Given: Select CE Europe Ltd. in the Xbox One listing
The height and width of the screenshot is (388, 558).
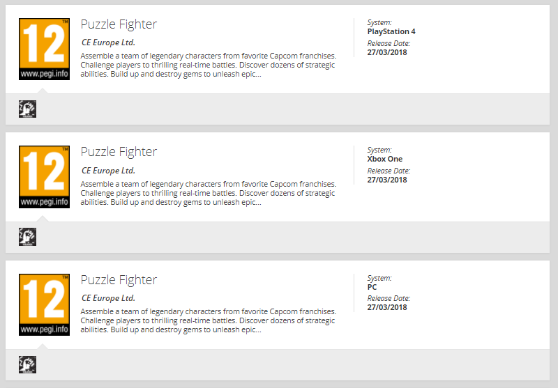Looking at the screenshot, I should click(x=108, y=171).
